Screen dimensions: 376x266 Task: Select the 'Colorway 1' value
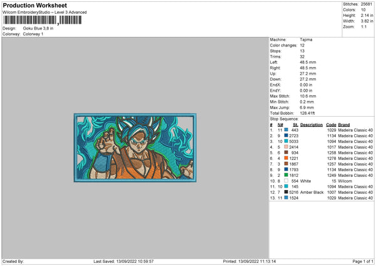[33, 34]
